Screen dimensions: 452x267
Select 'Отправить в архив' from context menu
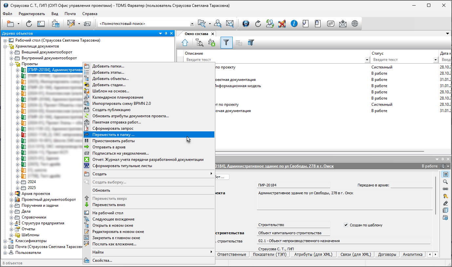point(109,147)
